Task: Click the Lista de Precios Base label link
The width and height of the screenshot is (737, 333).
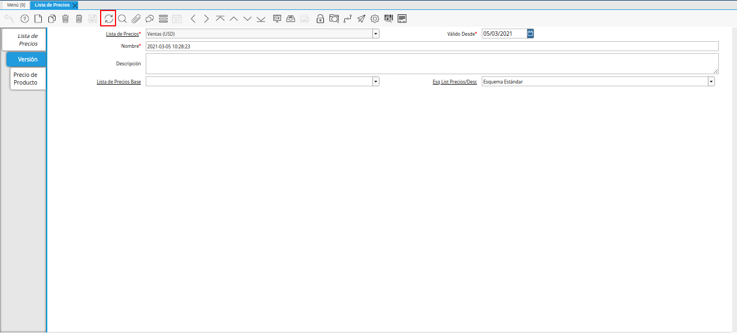Action: [118, 81]
